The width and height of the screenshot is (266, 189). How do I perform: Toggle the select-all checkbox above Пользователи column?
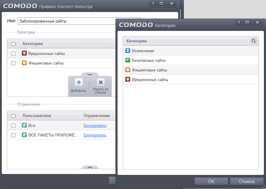click(13, 115)
